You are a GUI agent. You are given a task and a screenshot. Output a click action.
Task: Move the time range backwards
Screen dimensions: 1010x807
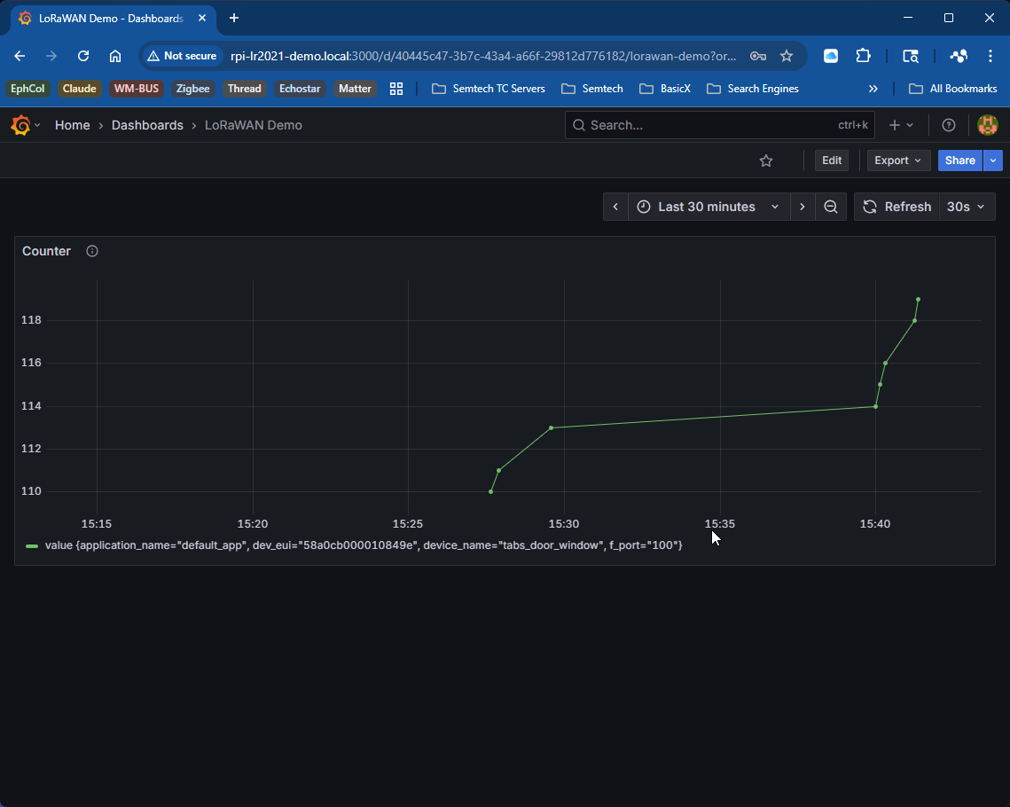(615, 207)
